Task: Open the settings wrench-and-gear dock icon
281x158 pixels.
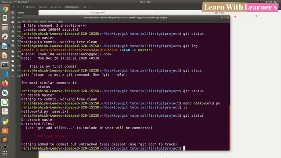Action: point(5,37)
